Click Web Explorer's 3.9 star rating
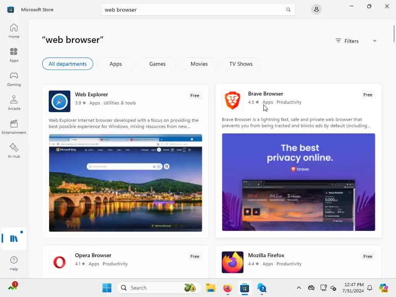Viewport: 396px width, 297px height. tap(80, 103)
